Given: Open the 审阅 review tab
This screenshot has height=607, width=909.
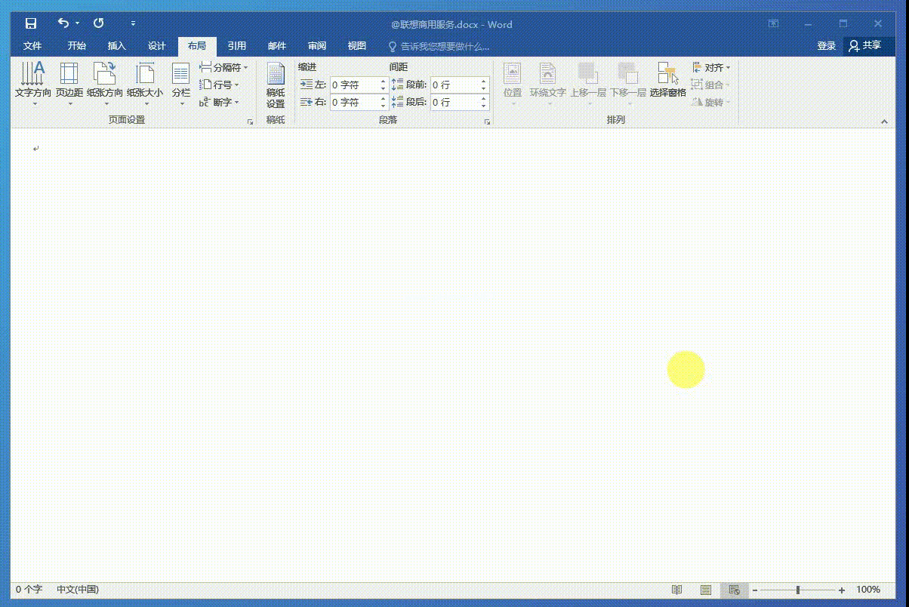Looking at the screenshot, I should pos(317,46).
